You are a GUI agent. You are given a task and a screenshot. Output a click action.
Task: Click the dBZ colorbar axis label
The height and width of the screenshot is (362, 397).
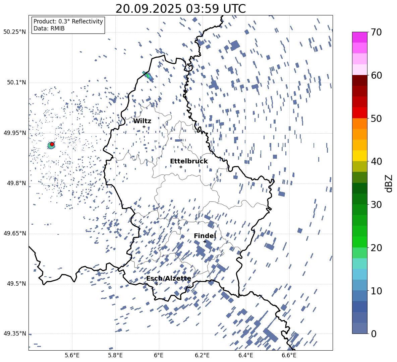click(x=389, y=183)
